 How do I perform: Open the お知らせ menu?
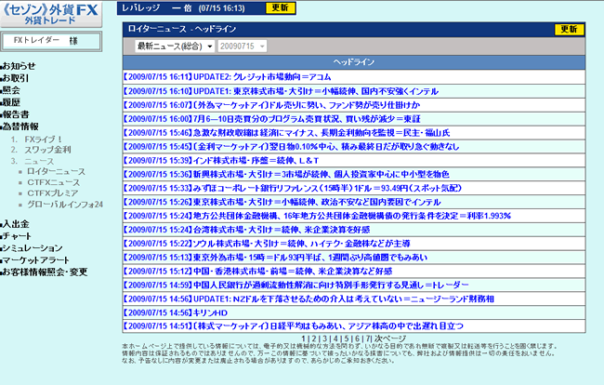[19, 66]
